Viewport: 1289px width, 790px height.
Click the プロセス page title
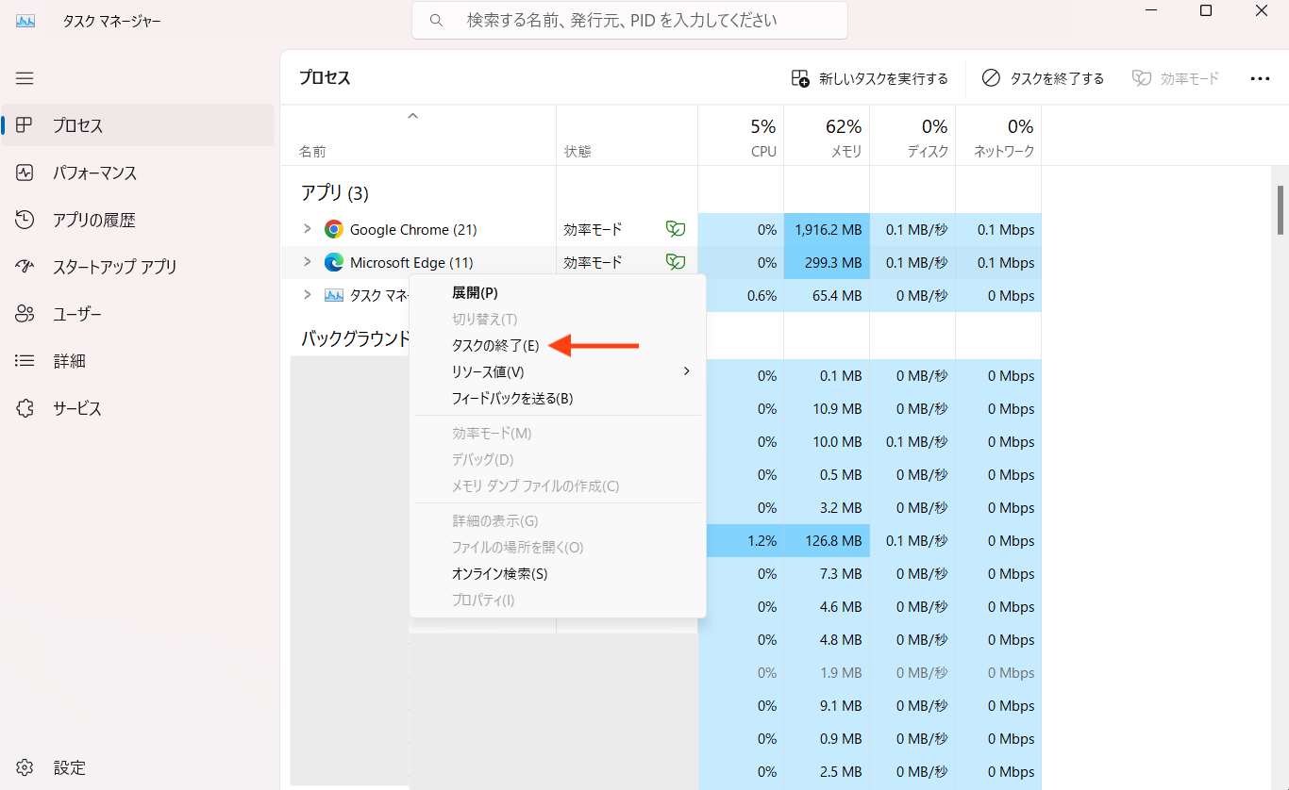point(325,78)
